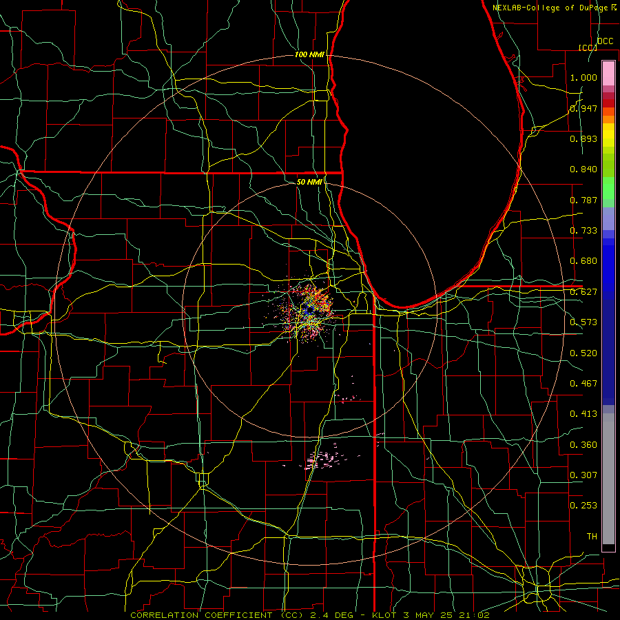Click the Correlation Coefficient caption at the bottom

pyautogui.click(x=310, y=615)
